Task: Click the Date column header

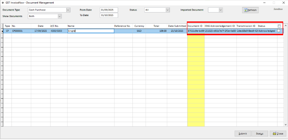Action: click(41, 26)
